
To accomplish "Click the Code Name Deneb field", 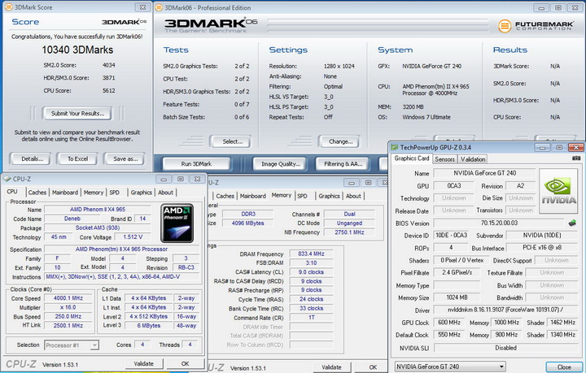I will 72,219.
